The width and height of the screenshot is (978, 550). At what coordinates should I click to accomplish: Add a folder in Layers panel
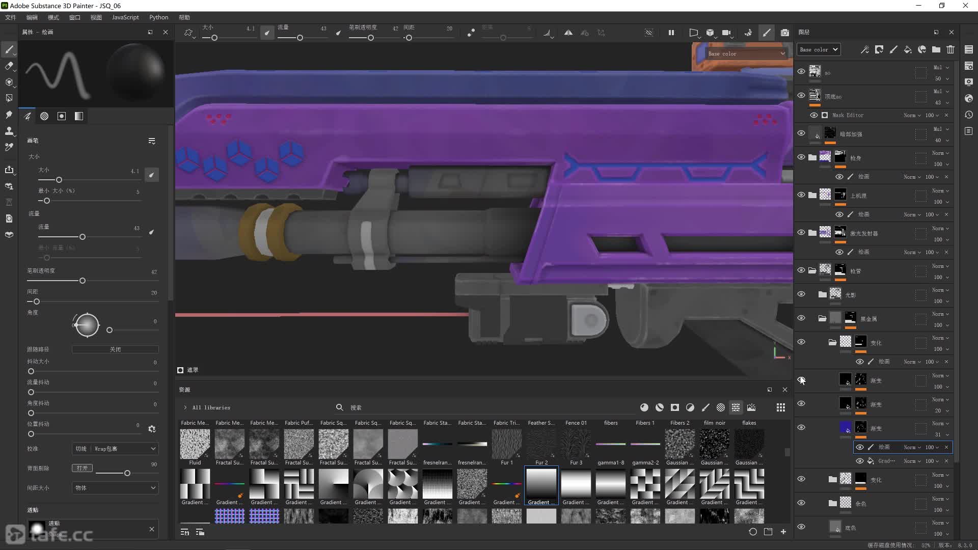click(936, 49)
